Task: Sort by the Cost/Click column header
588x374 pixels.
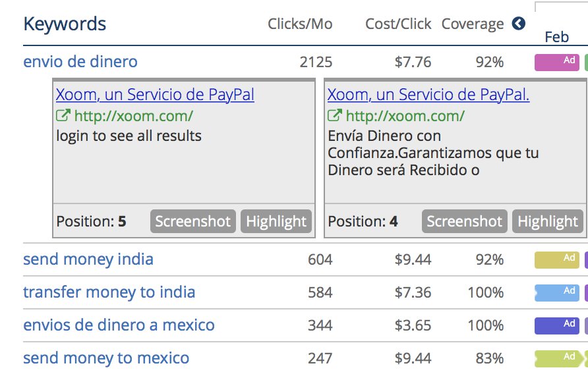Action: click(x=398, y=24)
